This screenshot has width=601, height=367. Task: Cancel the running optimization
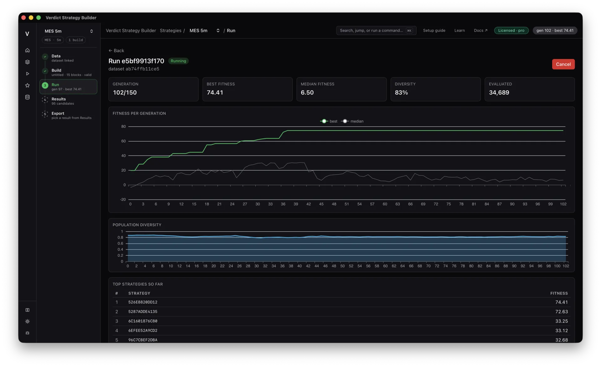click(563, 64)
